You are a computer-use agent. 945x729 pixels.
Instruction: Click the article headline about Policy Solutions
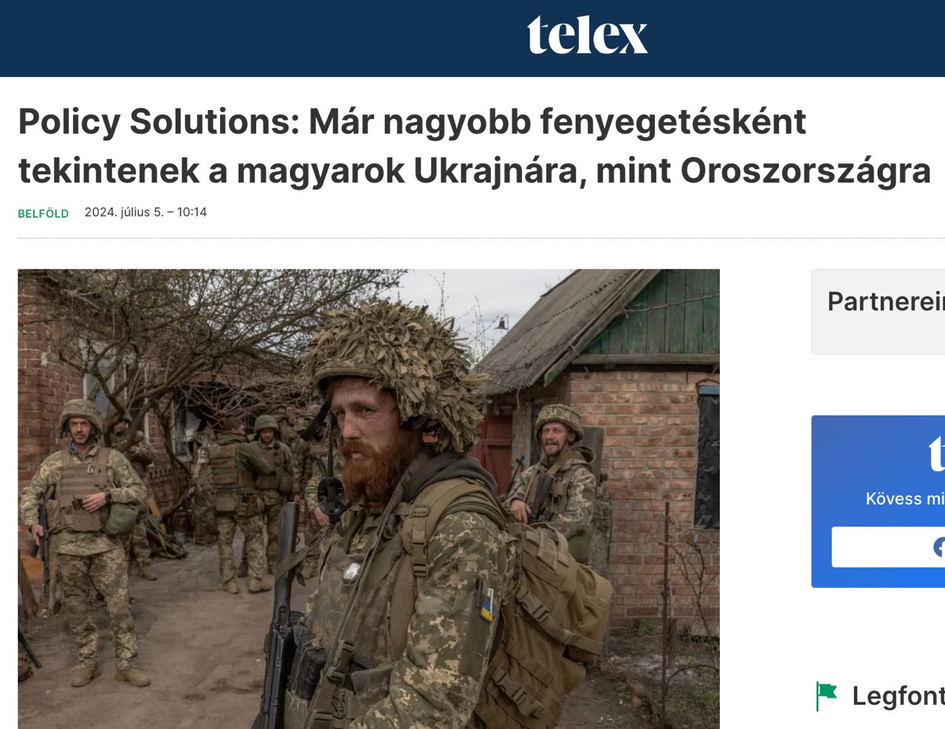pos(474,146)
